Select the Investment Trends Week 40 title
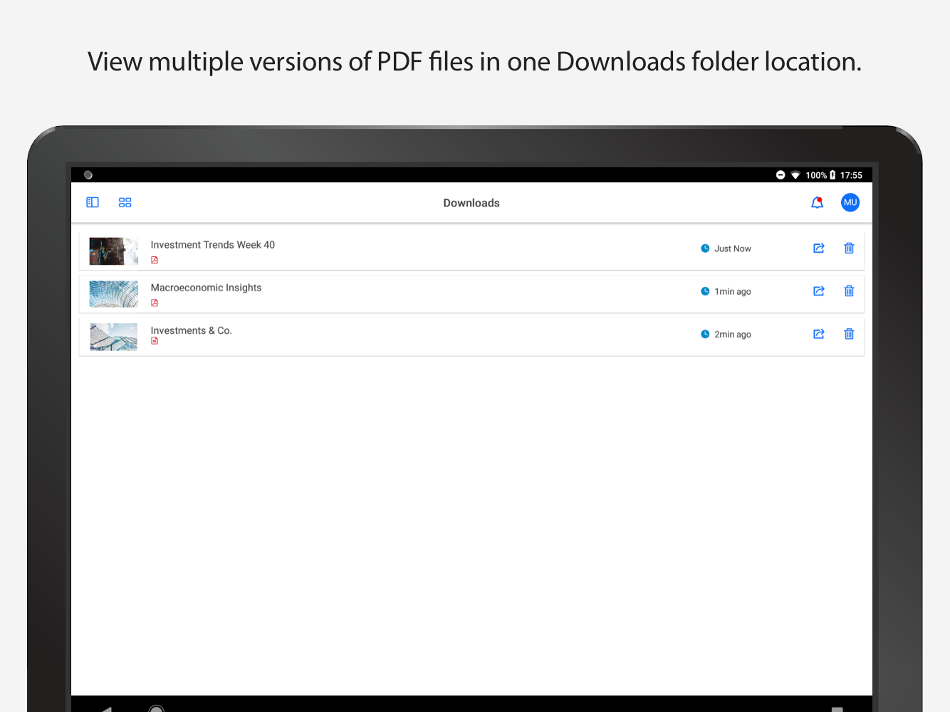950x712 pixels. pos(213,245)
